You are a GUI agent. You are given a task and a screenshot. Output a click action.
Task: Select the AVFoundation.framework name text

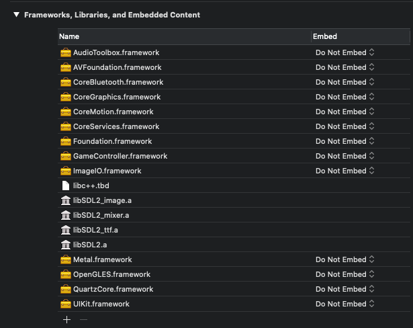coord(118,67)
